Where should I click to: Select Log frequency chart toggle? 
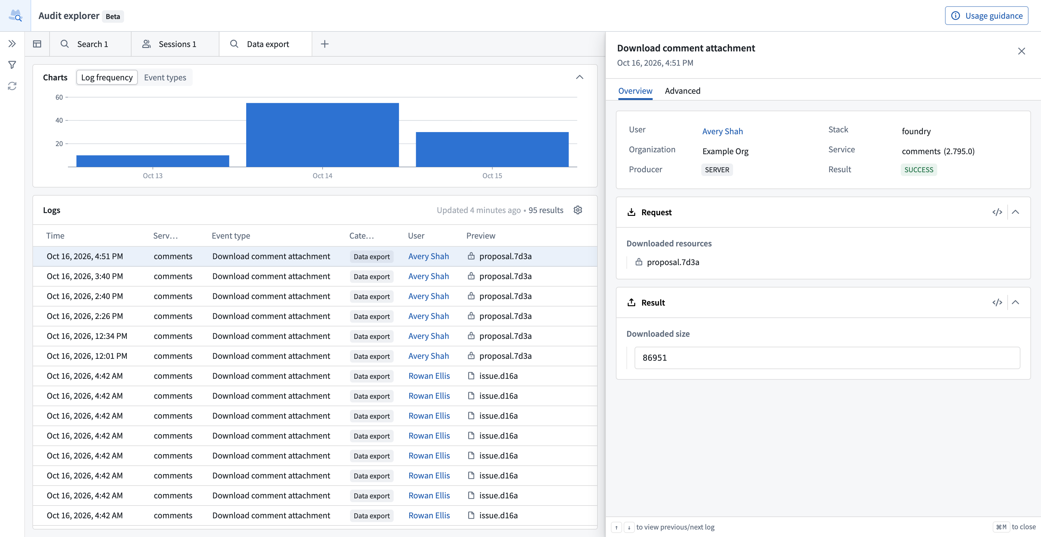pos(107,78)
